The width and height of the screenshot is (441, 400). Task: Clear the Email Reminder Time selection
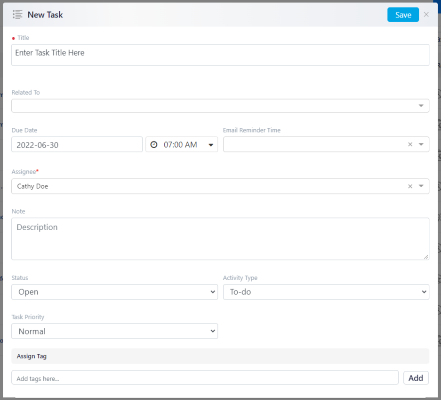[x=410, y=144]
